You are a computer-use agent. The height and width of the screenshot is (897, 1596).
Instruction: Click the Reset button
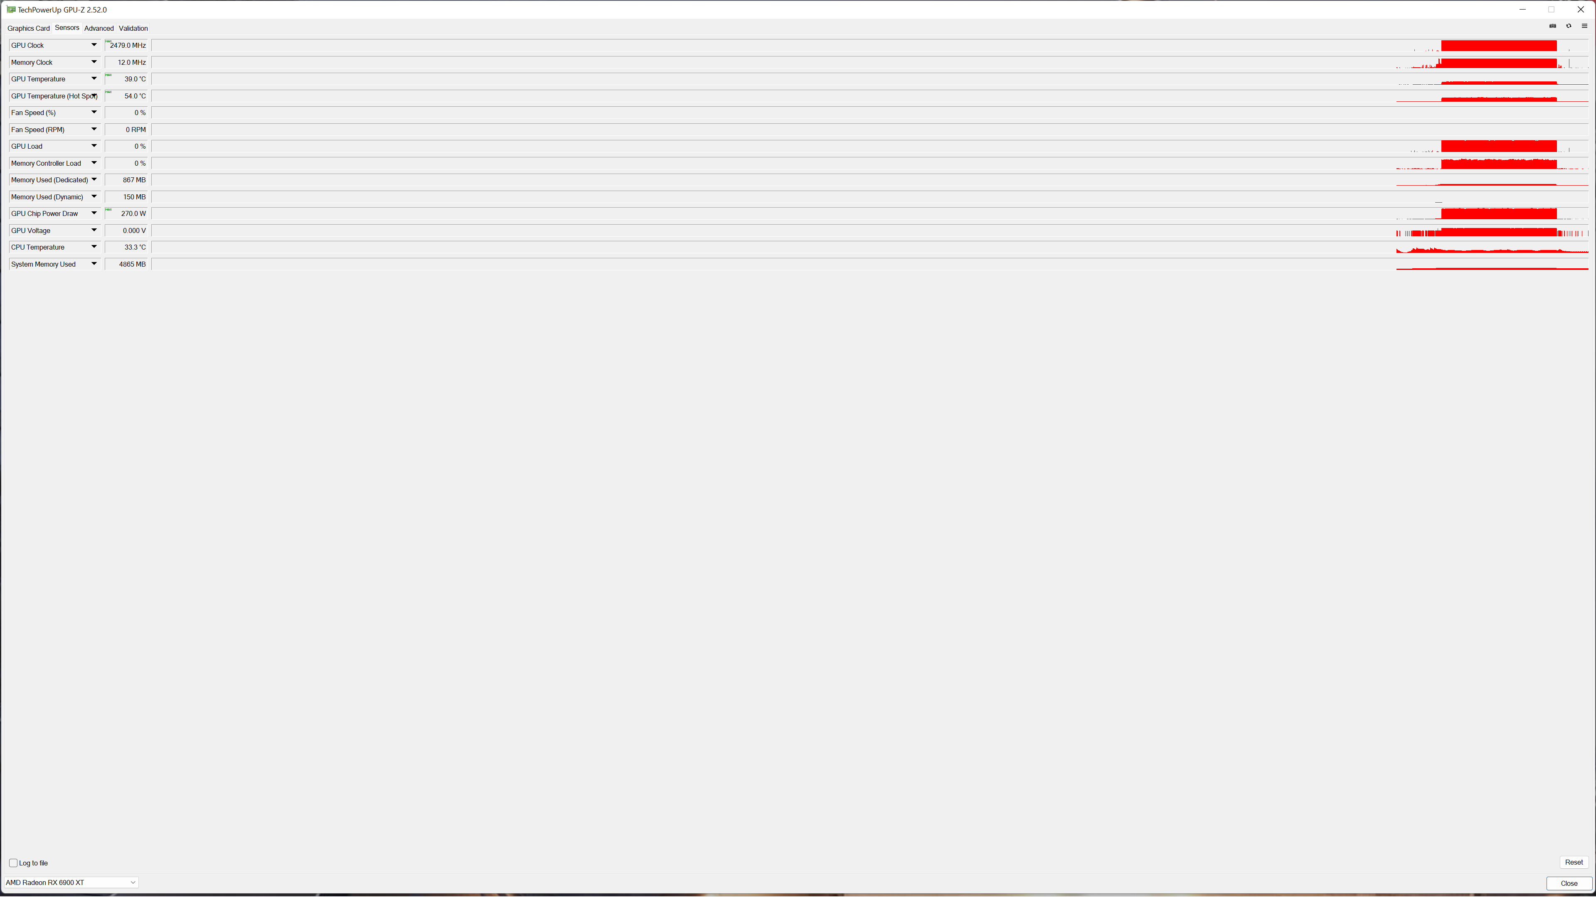(1574, 863)
